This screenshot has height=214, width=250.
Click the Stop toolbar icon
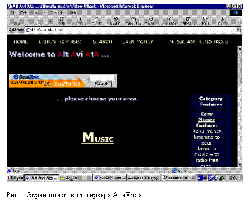point(61,21)
